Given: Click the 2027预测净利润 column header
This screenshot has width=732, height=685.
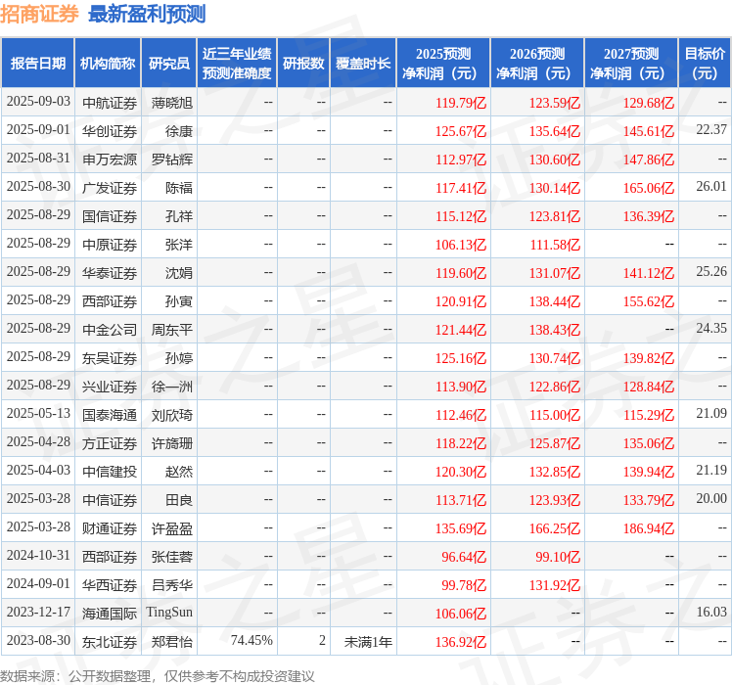Looking at the screenshot, I should click(631, 63).
